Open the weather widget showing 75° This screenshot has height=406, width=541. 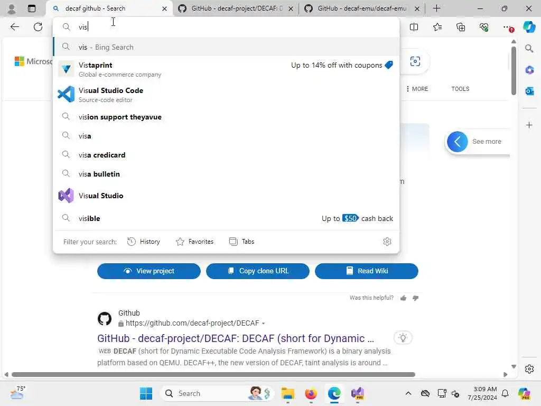(x=17, y=393)
